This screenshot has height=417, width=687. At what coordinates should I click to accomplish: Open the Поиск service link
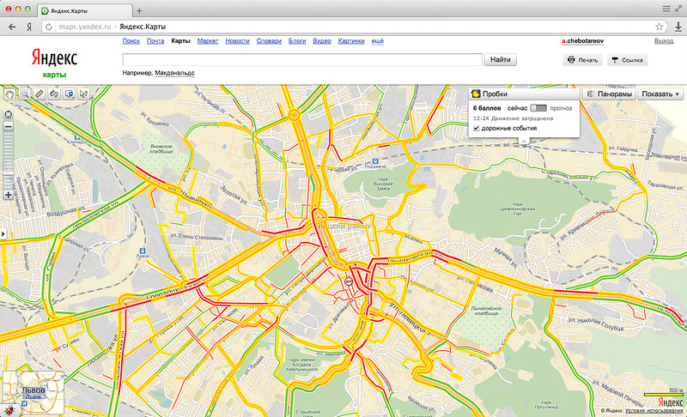131,40
